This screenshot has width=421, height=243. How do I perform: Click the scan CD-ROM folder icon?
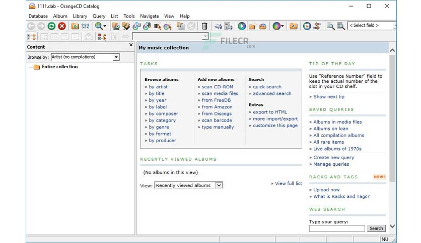[x=116, y=26]
